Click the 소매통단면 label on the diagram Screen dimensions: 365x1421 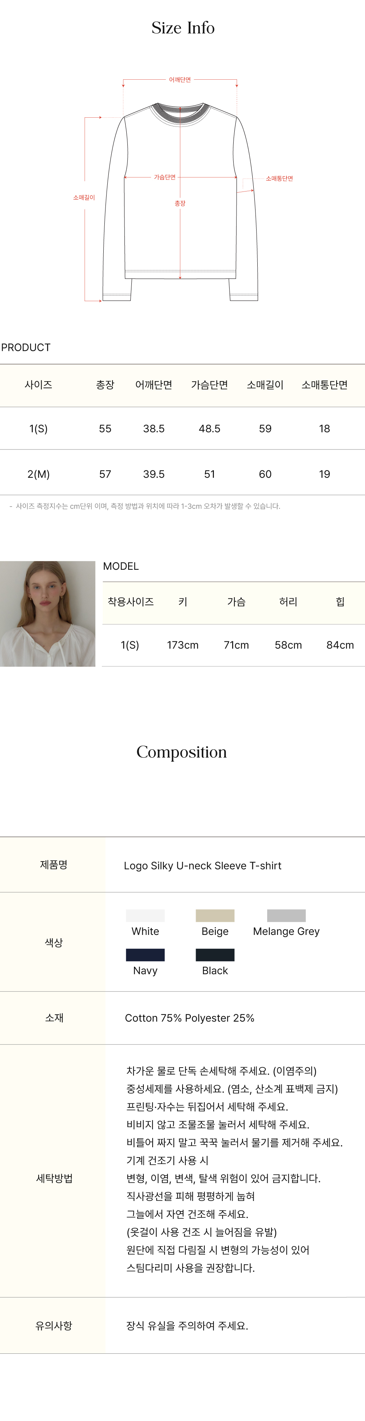point(279,179)
